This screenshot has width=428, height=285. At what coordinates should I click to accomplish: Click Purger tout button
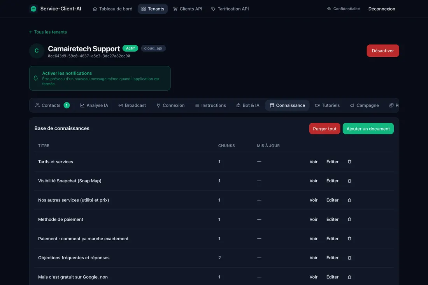click(x=325, y=129)
